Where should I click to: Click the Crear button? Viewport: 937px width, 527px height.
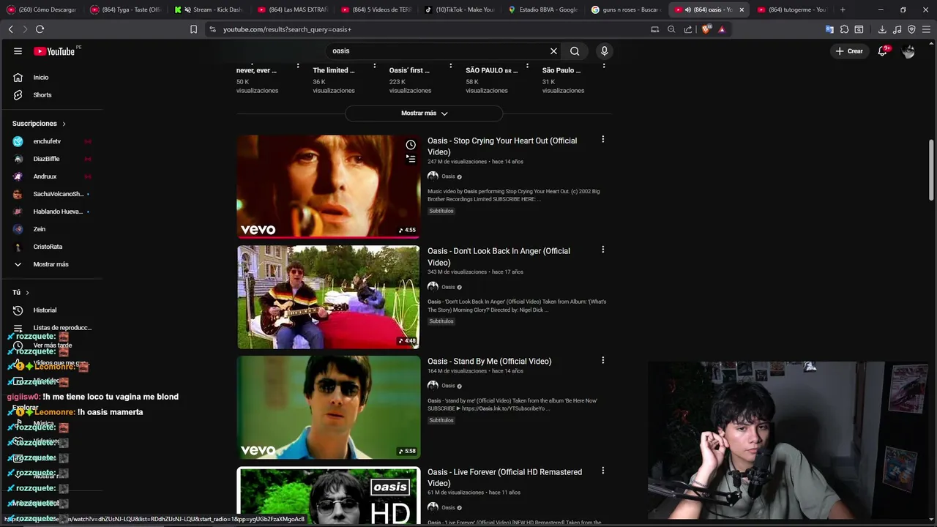[x=850, y=51]
